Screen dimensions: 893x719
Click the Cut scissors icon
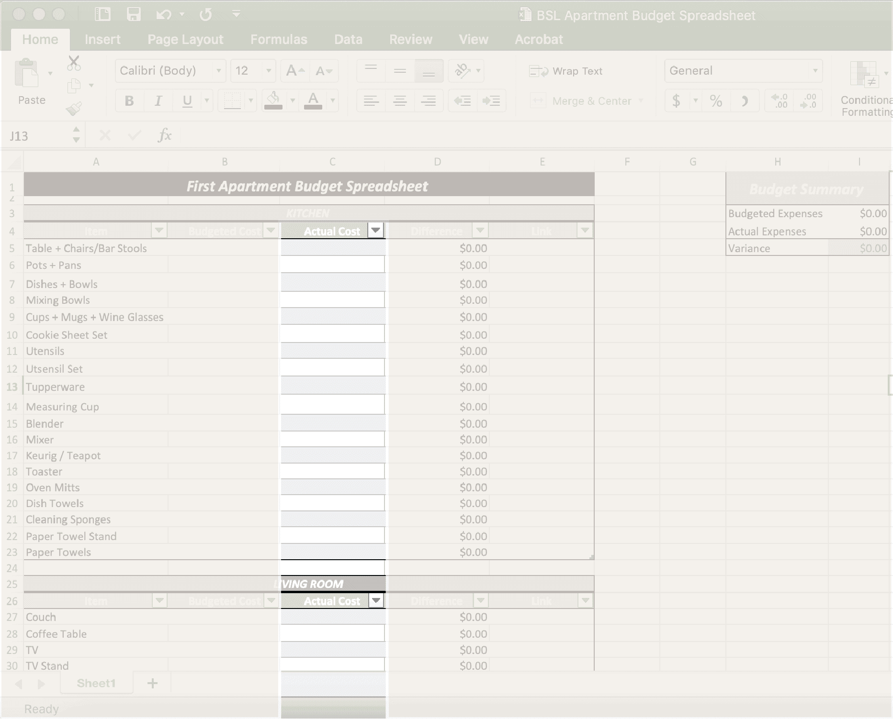[x=74, y=63]
